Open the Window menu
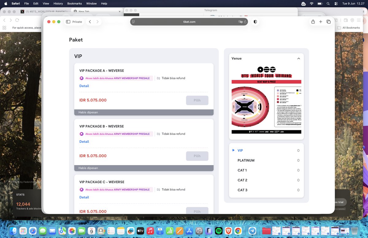Screen dimensions: 368x238 91,3
